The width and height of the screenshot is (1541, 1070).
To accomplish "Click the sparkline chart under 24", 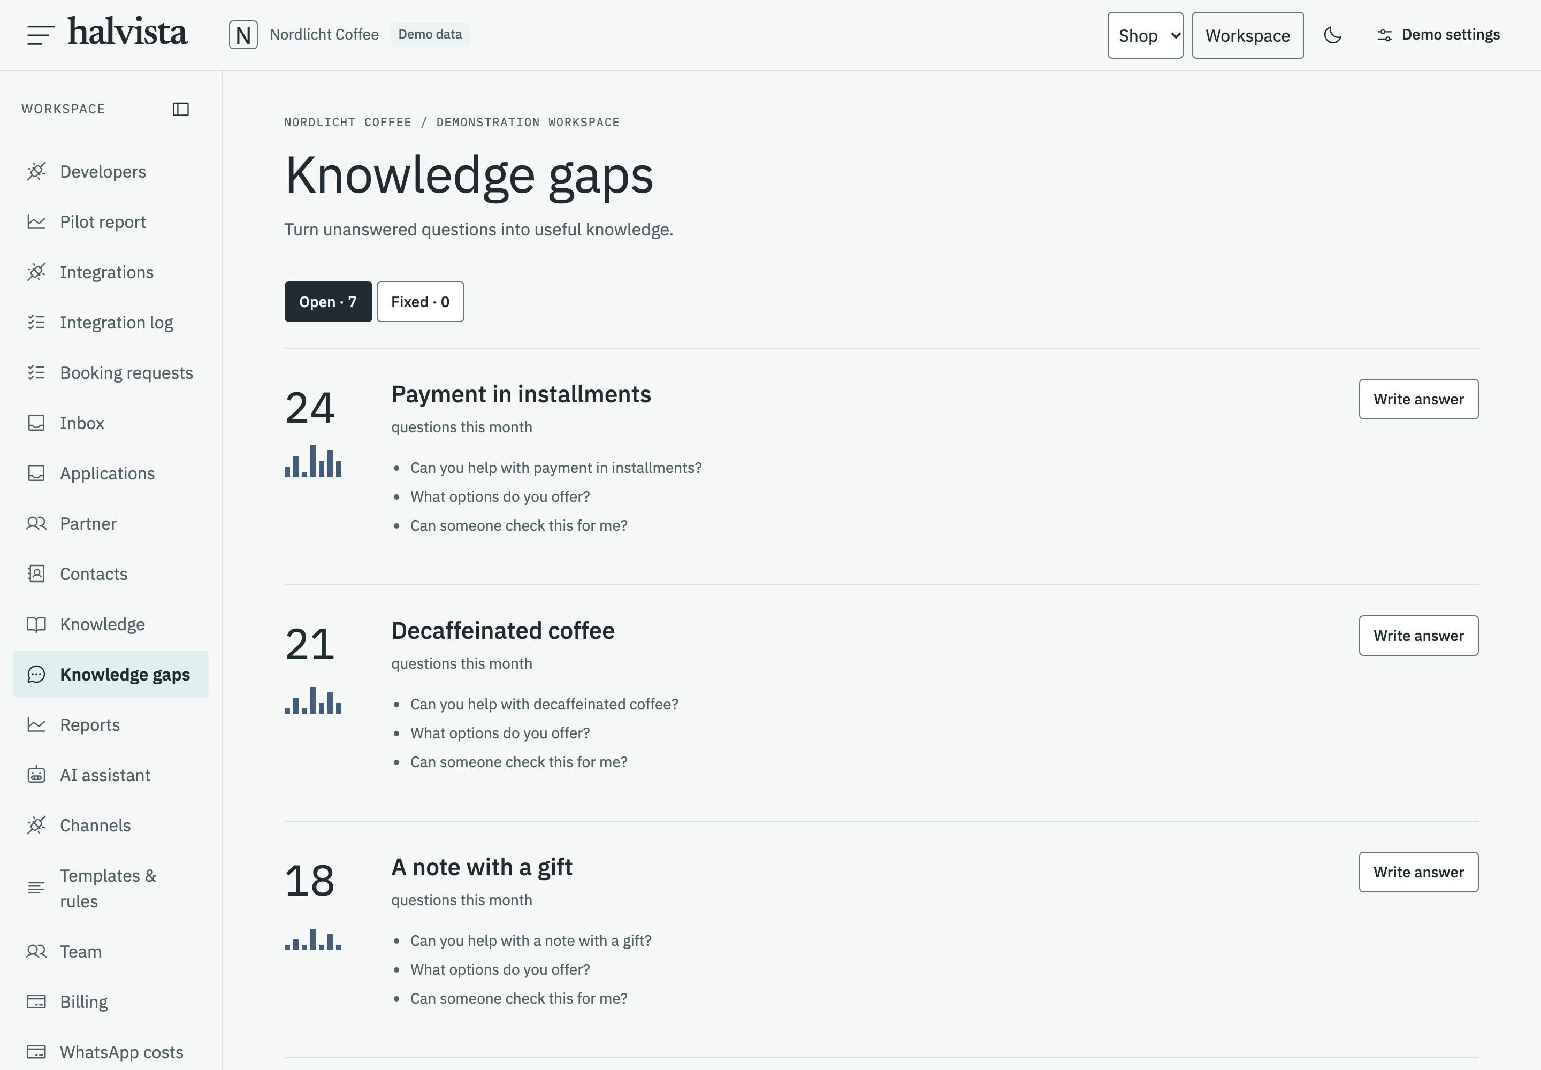I will [313, 461].
